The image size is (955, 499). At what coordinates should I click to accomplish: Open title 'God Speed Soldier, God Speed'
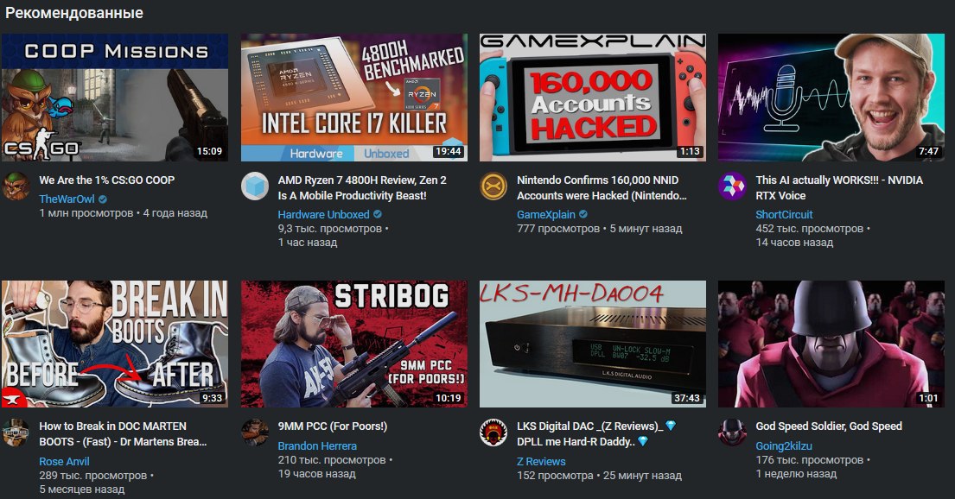pos(828,426)
